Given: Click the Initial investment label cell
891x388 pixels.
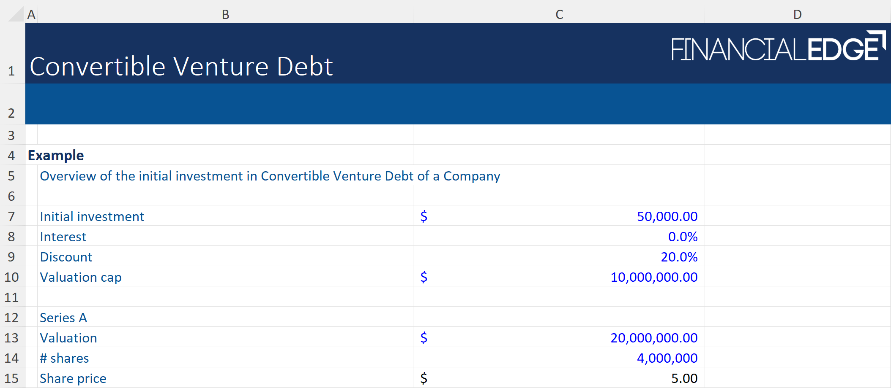Looking at the screenshot, I should 92,216.
